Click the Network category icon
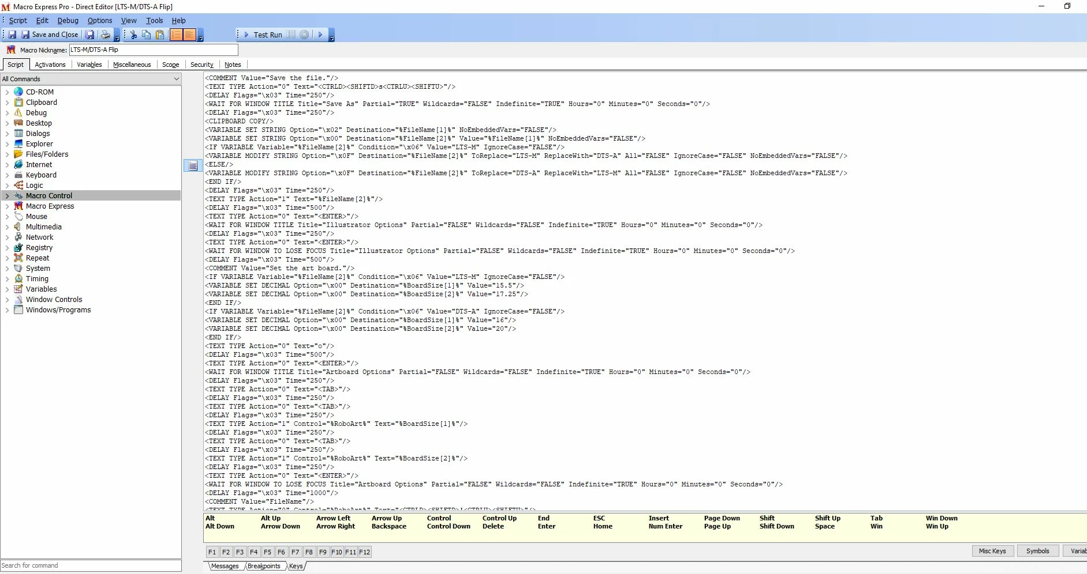The width and height of the screenshot is (1087, 574). [18, 237]
